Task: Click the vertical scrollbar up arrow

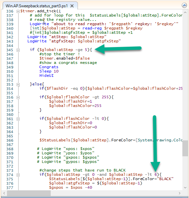Action: pyautogui.click(x=185, y=13)
